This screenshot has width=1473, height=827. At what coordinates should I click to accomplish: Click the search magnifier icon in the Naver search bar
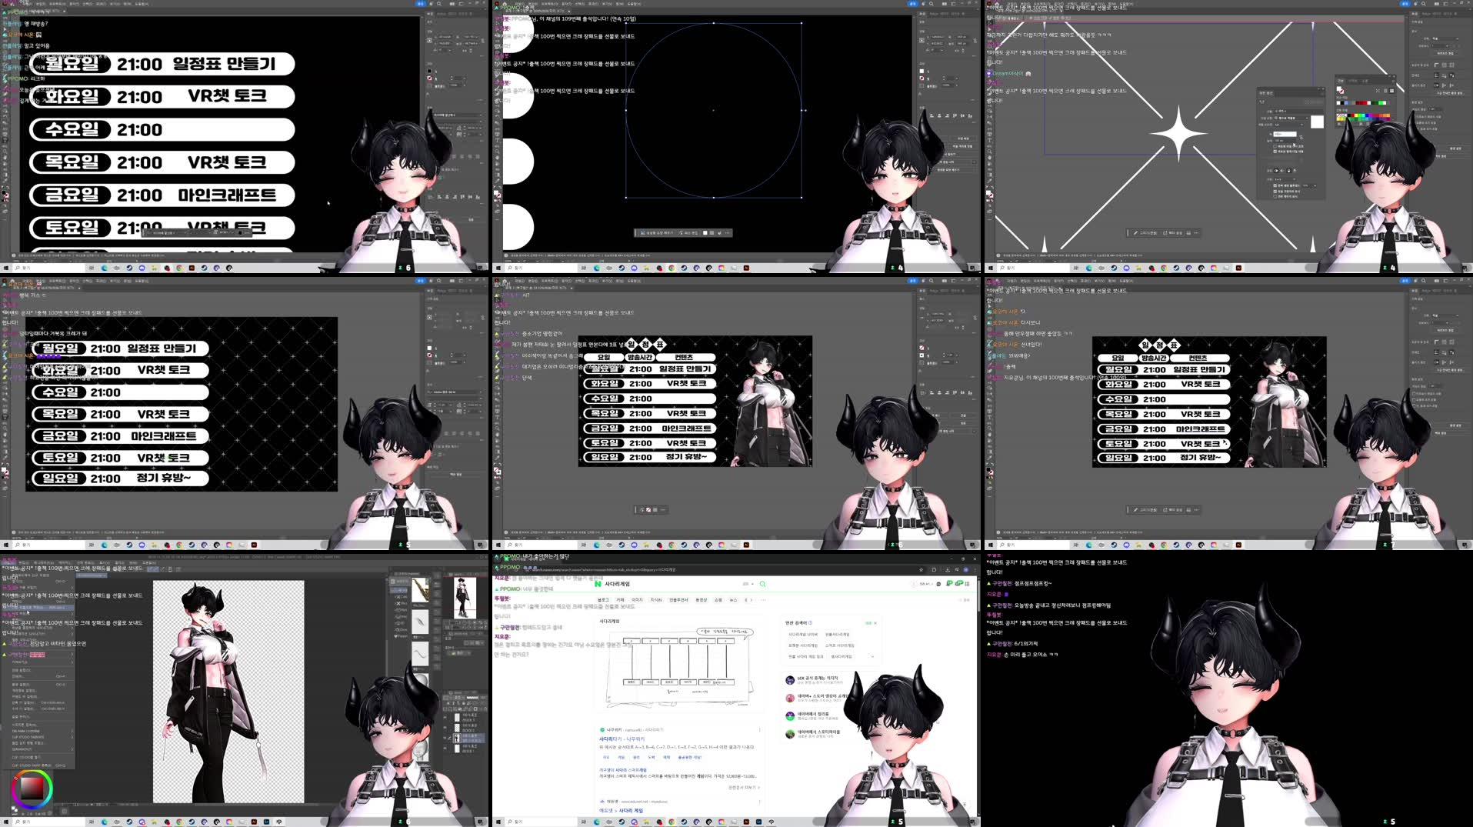pyautogui.click(x=761, y=584)
